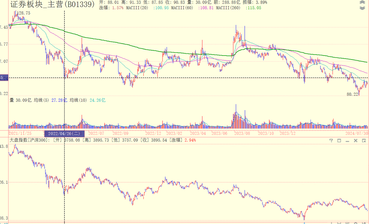This screenshot has width=369, height=224.
Task: Click the start date 2021/11/25 on axis
Action: tap(20, 133)
